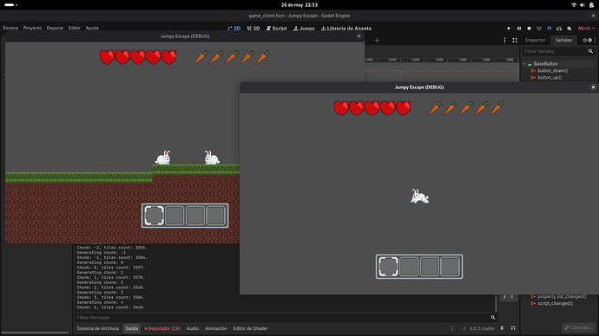Select the Señales tab
The width and height of the screenshot is (599, 336).
563,40
